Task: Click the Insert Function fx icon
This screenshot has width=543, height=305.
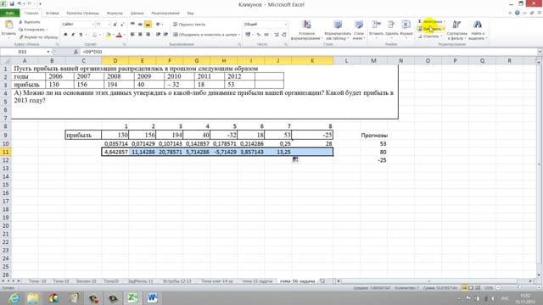Action: [76, 52]
